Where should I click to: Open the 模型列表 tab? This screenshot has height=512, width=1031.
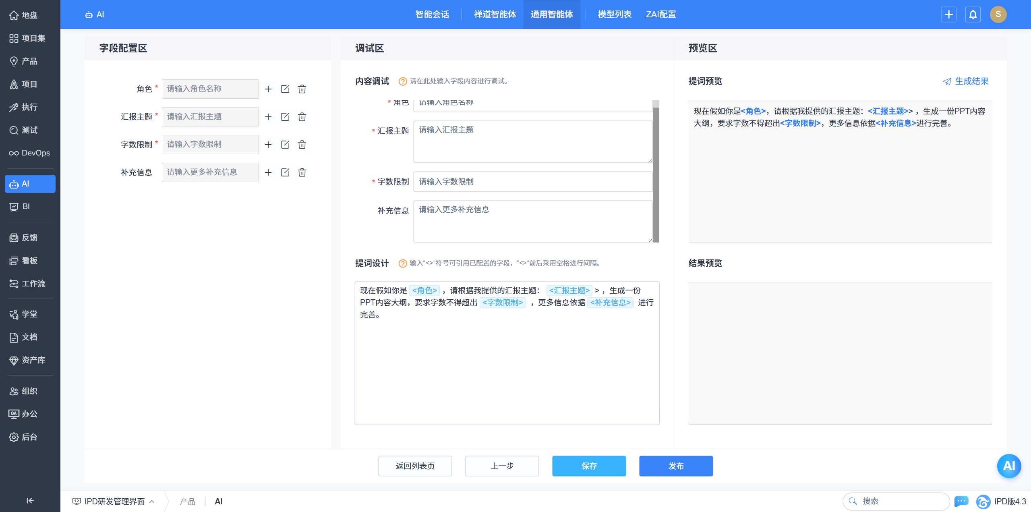tap(614, 15)
